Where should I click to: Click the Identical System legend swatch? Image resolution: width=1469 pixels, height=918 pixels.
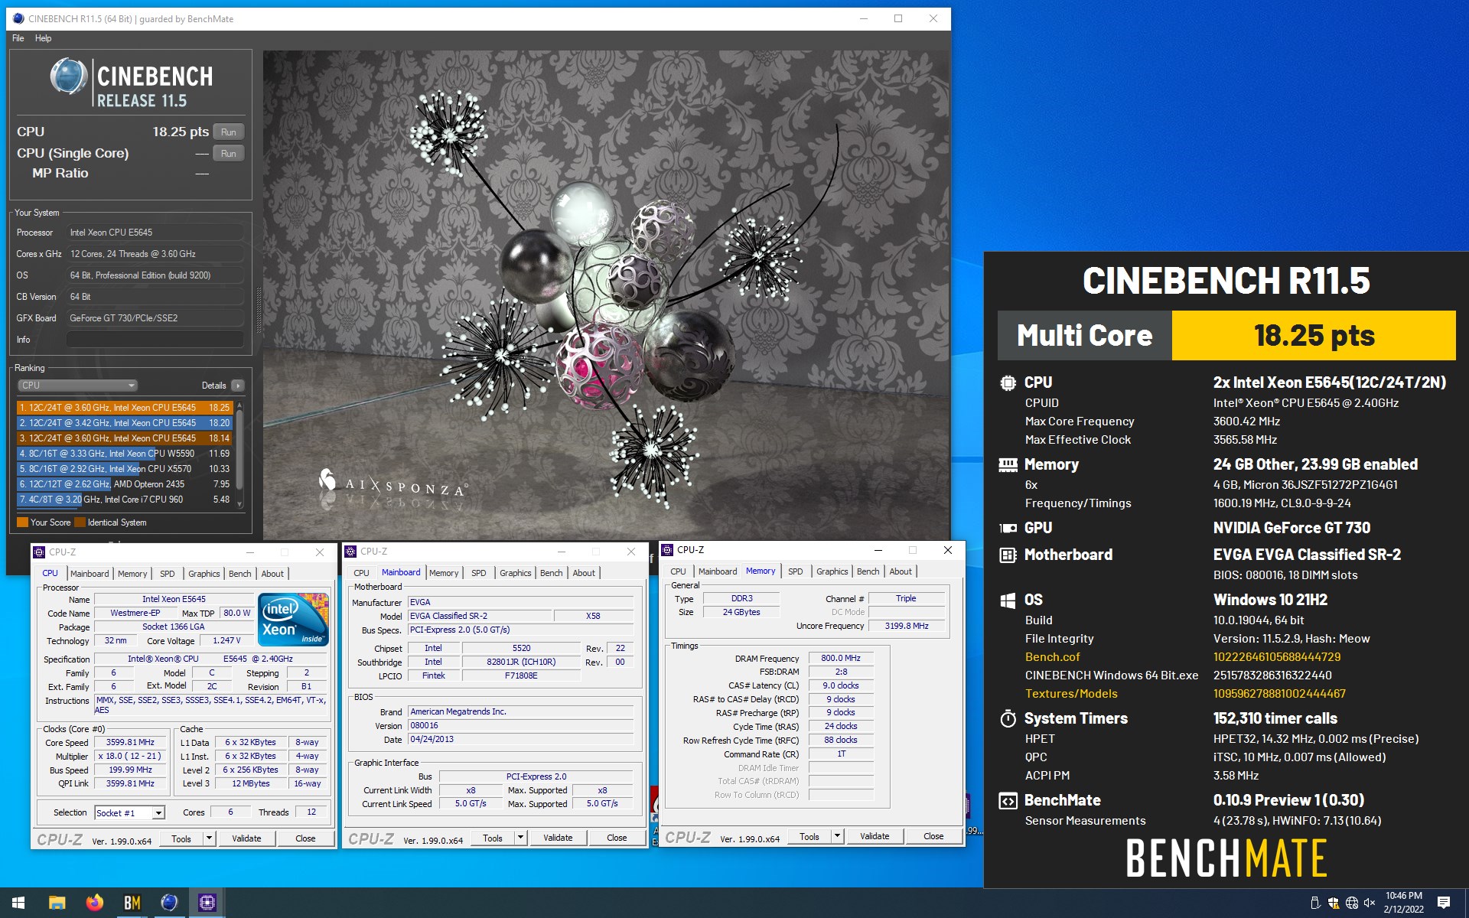(x=80, y=522)
